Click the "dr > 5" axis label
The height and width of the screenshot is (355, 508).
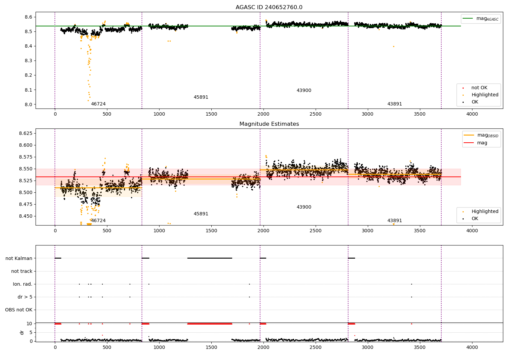coord(25,297)
